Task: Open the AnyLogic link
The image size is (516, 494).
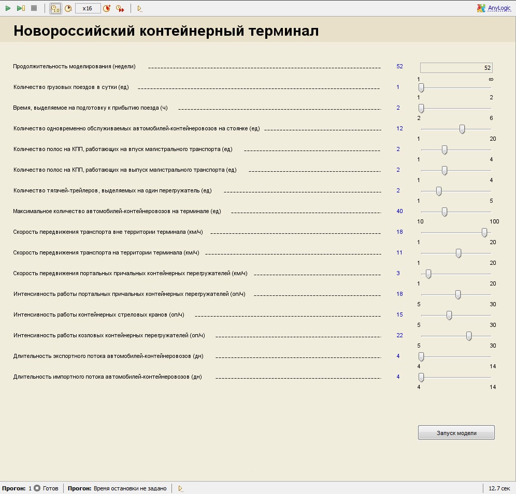Action: pyautogui.click(x=499, y=8)
